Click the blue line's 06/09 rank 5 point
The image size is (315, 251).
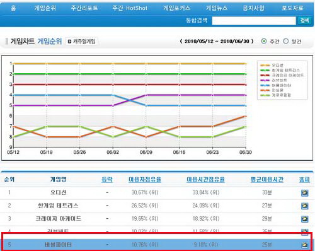tap(146, 105)
